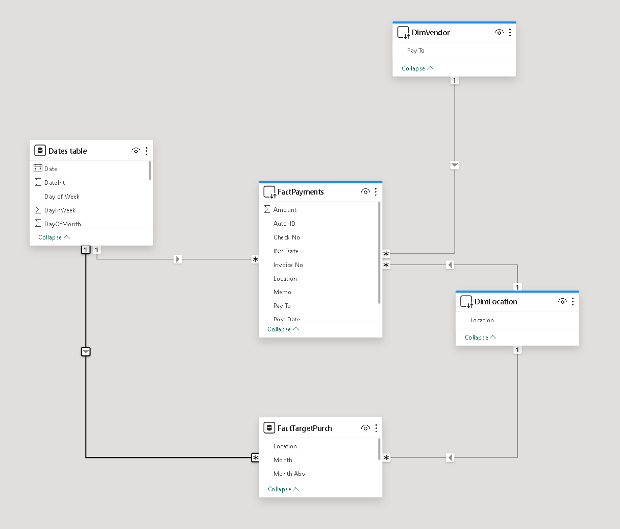This screenshot has height=529, width=620.
Task: Click the sigma icon beside DayInWeek
Action: point(38,210)
